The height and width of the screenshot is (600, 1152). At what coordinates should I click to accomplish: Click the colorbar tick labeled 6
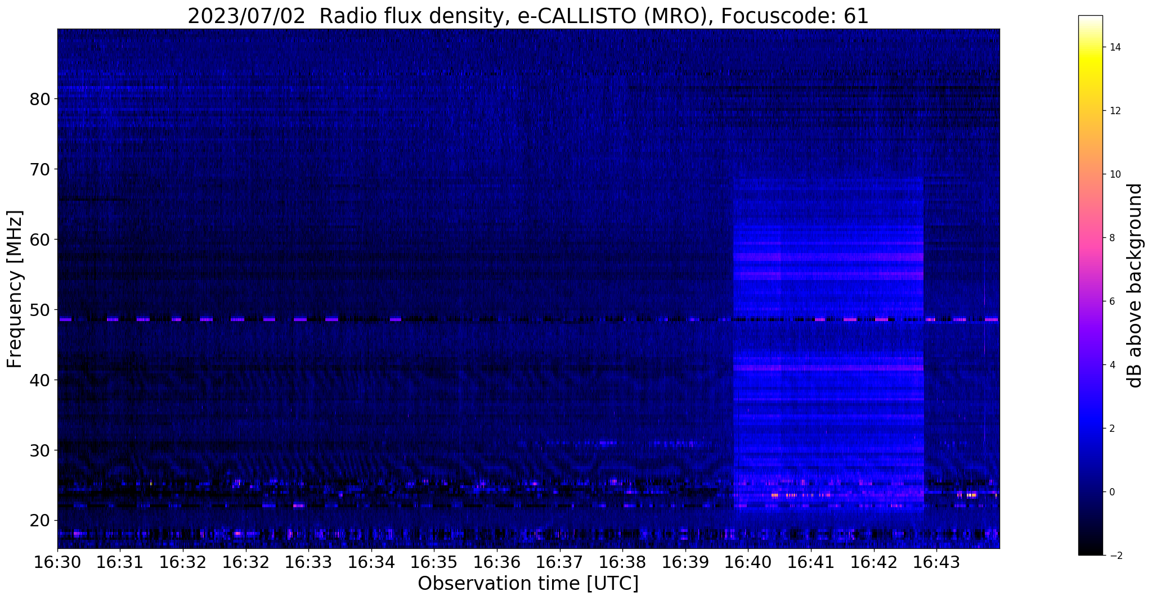[1111, 301]
